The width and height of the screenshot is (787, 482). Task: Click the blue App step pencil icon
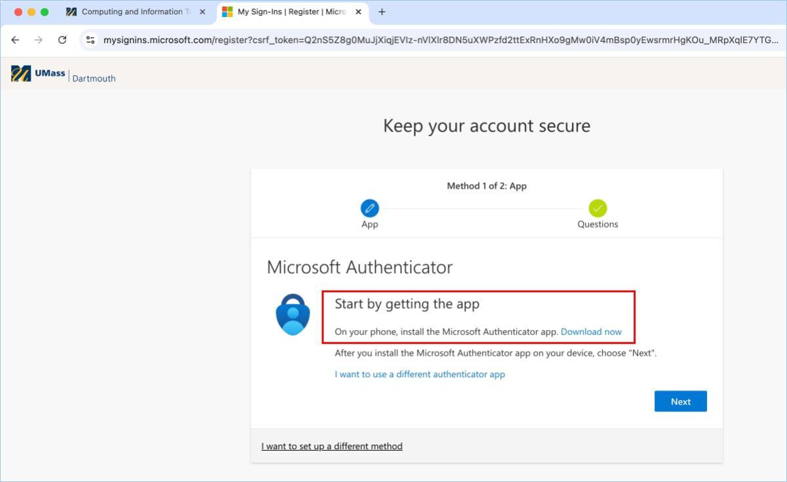point(370,208)
